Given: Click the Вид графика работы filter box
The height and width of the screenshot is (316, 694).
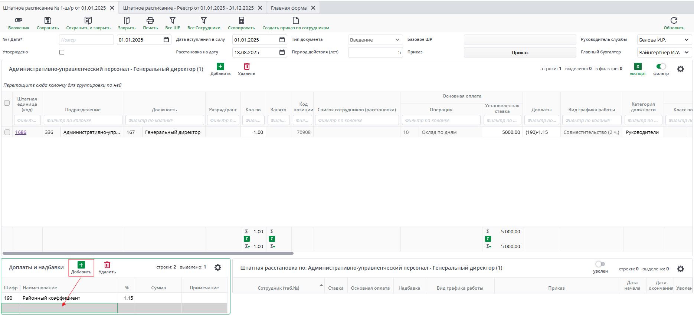Looking at the screenshot, I should pos(592,120).
